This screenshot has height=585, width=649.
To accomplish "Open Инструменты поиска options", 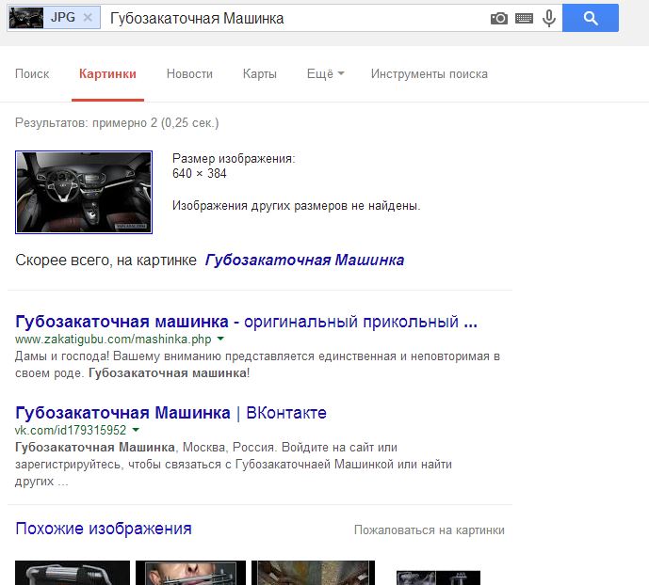I will [430, 74].
